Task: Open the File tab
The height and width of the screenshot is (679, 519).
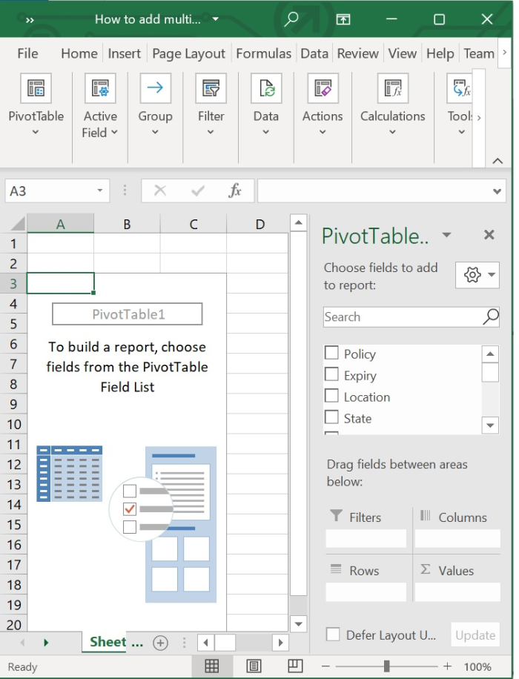Action: pyautogui.click(x=27, y=53)
